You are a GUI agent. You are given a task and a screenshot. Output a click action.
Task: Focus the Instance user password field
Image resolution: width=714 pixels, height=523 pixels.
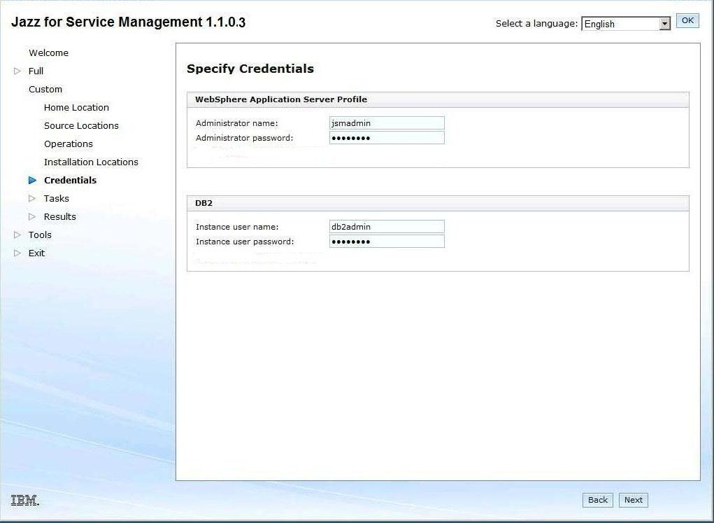pos(387,242)
